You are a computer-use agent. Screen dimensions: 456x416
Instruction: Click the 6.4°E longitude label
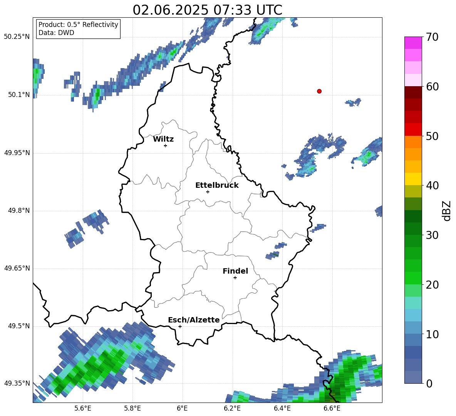[x=282, y=408]
